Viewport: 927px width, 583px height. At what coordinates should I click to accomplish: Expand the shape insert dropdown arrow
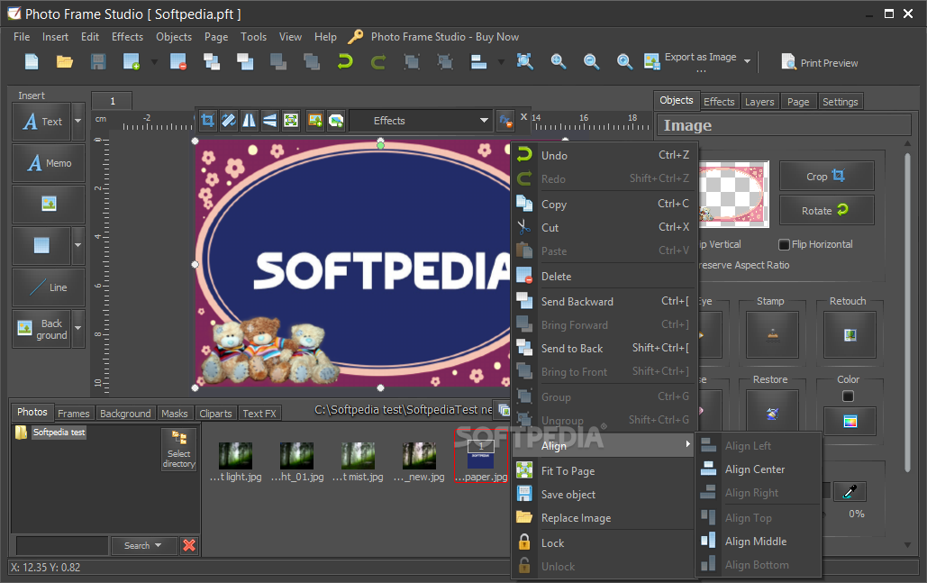(78, 245)
